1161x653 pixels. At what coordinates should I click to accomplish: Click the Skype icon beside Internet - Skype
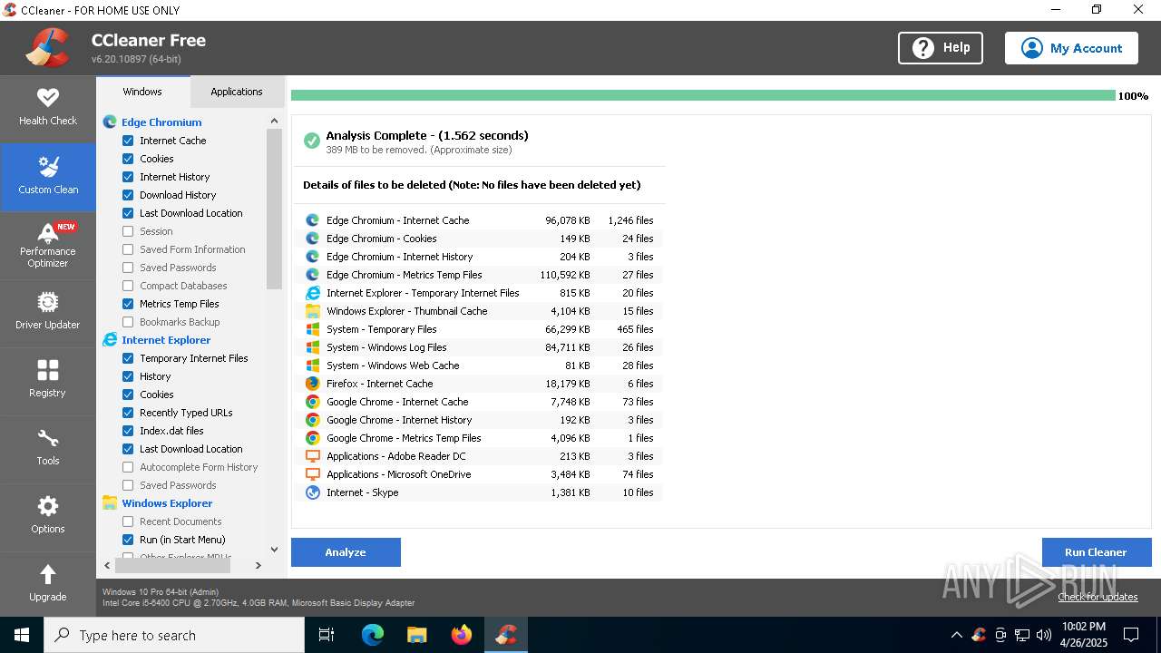pos(312,492)
